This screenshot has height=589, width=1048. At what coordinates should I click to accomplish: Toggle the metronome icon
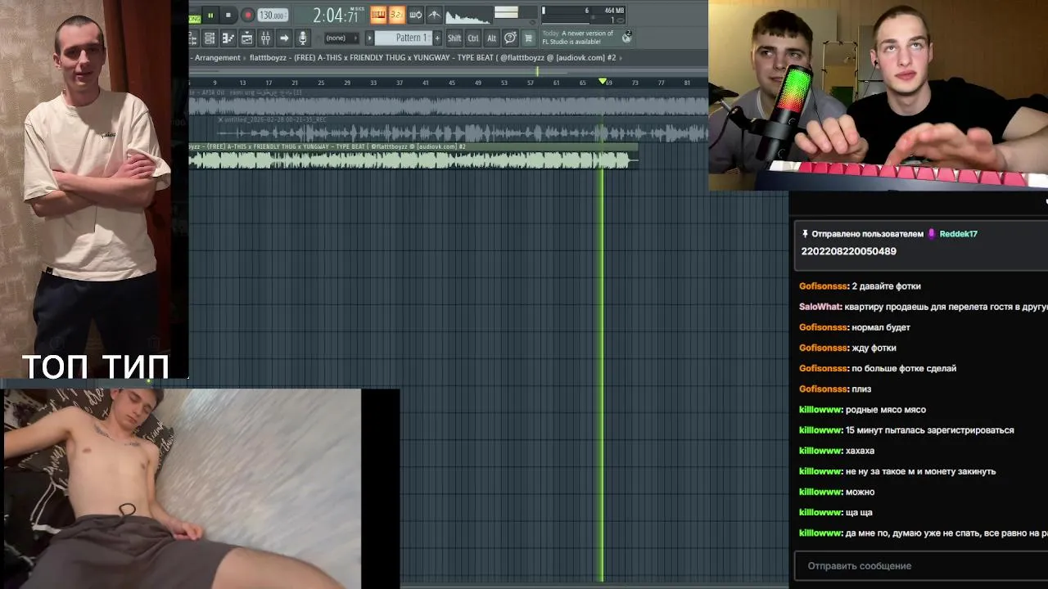(434, 15)
